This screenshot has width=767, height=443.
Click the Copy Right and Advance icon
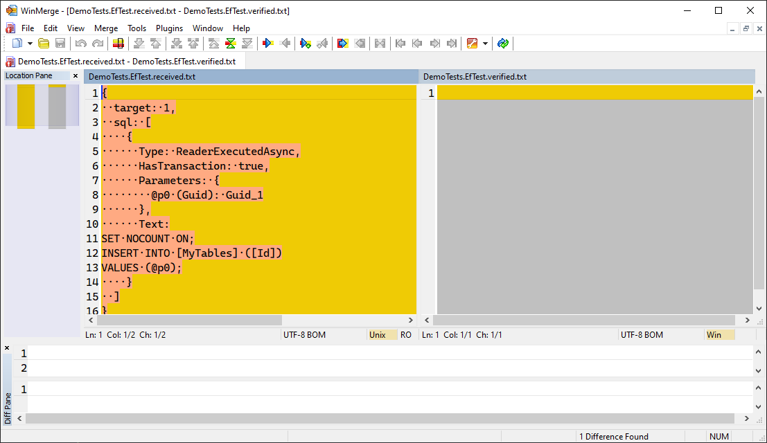click(305, 44)
